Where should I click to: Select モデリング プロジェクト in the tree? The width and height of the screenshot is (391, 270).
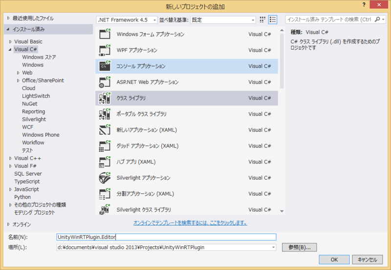pos(34,212)
